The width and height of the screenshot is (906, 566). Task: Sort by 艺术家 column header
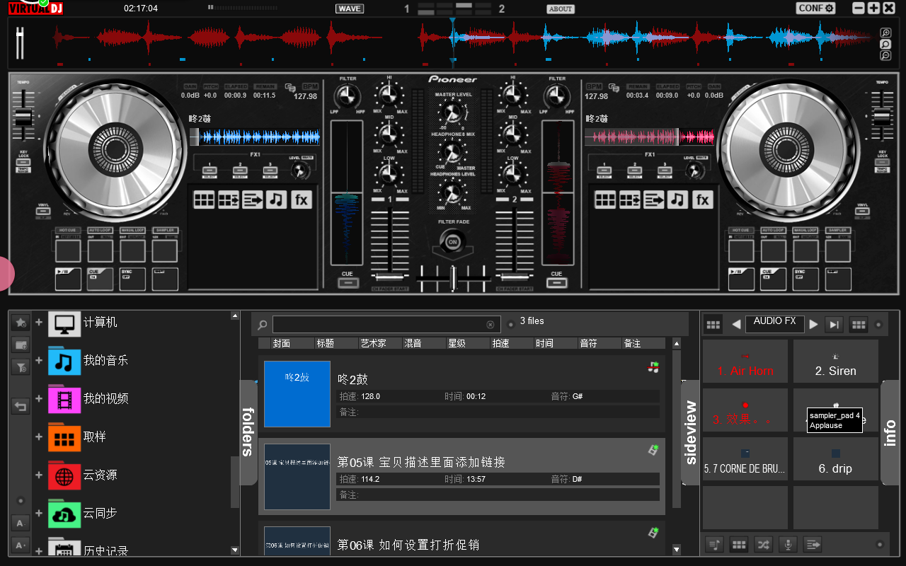(380, 343)
